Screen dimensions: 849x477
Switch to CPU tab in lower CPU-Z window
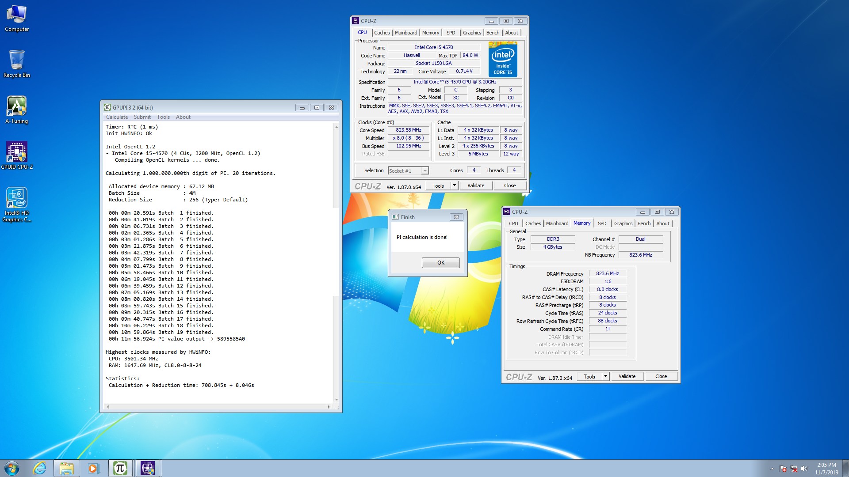pyautogui.click(x=513, y=223)
